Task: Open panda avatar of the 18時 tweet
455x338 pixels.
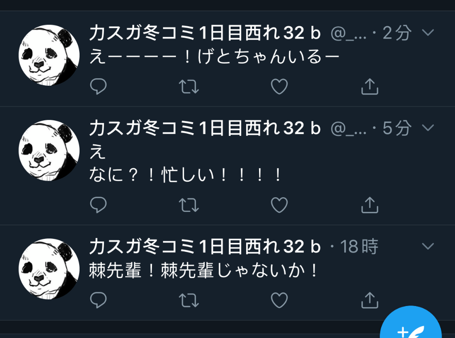Action: tap(49, 269)
